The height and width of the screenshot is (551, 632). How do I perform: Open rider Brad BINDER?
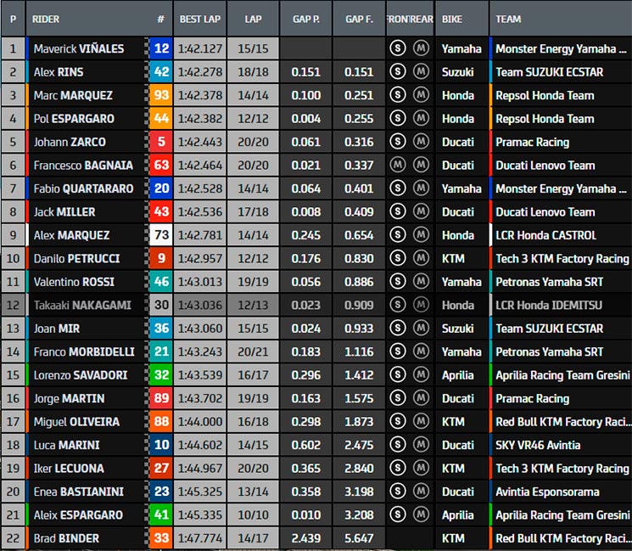click(x=66, y=538)
